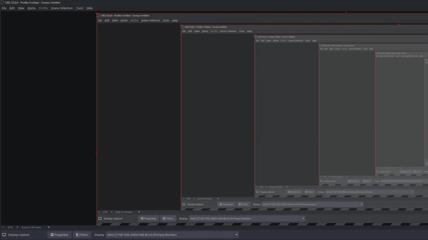Image resolution: width=428 pixels, height=240 pixels.
Task: Open the Filters dialog for the source
Action: pos(82,235)
